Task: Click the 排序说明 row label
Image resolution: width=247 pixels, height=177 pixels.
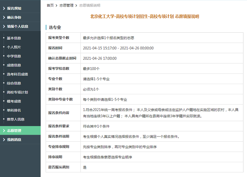Action: pos(55,157)
